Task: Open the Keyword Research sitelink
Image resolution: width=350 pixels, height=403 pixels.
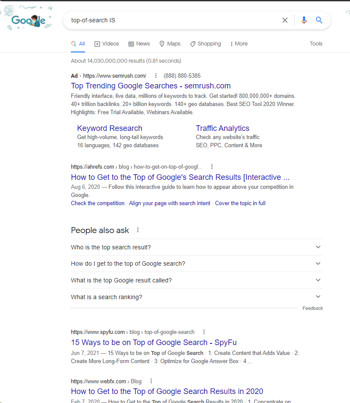Action: click(110, 128)
